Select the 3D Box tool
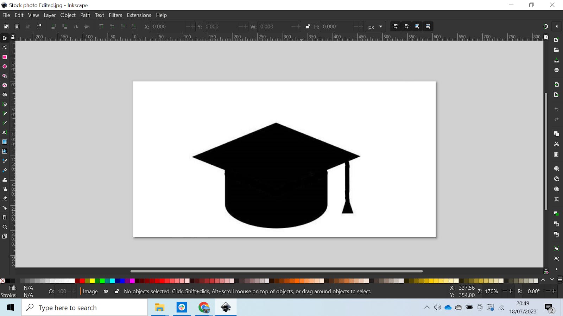The image size is (563, 316). click(5, 85)
